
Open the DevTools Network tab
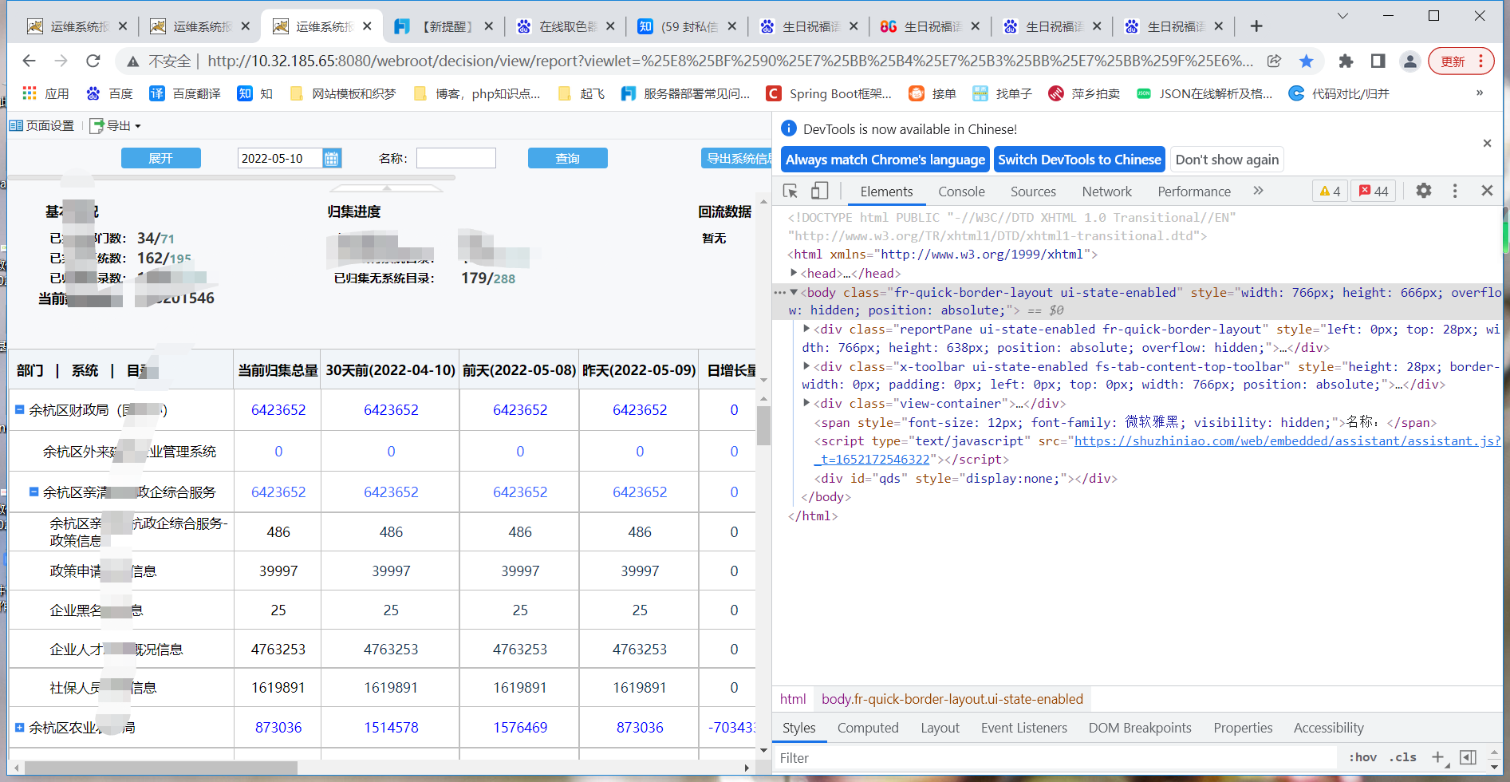[x=1106, y=192]
